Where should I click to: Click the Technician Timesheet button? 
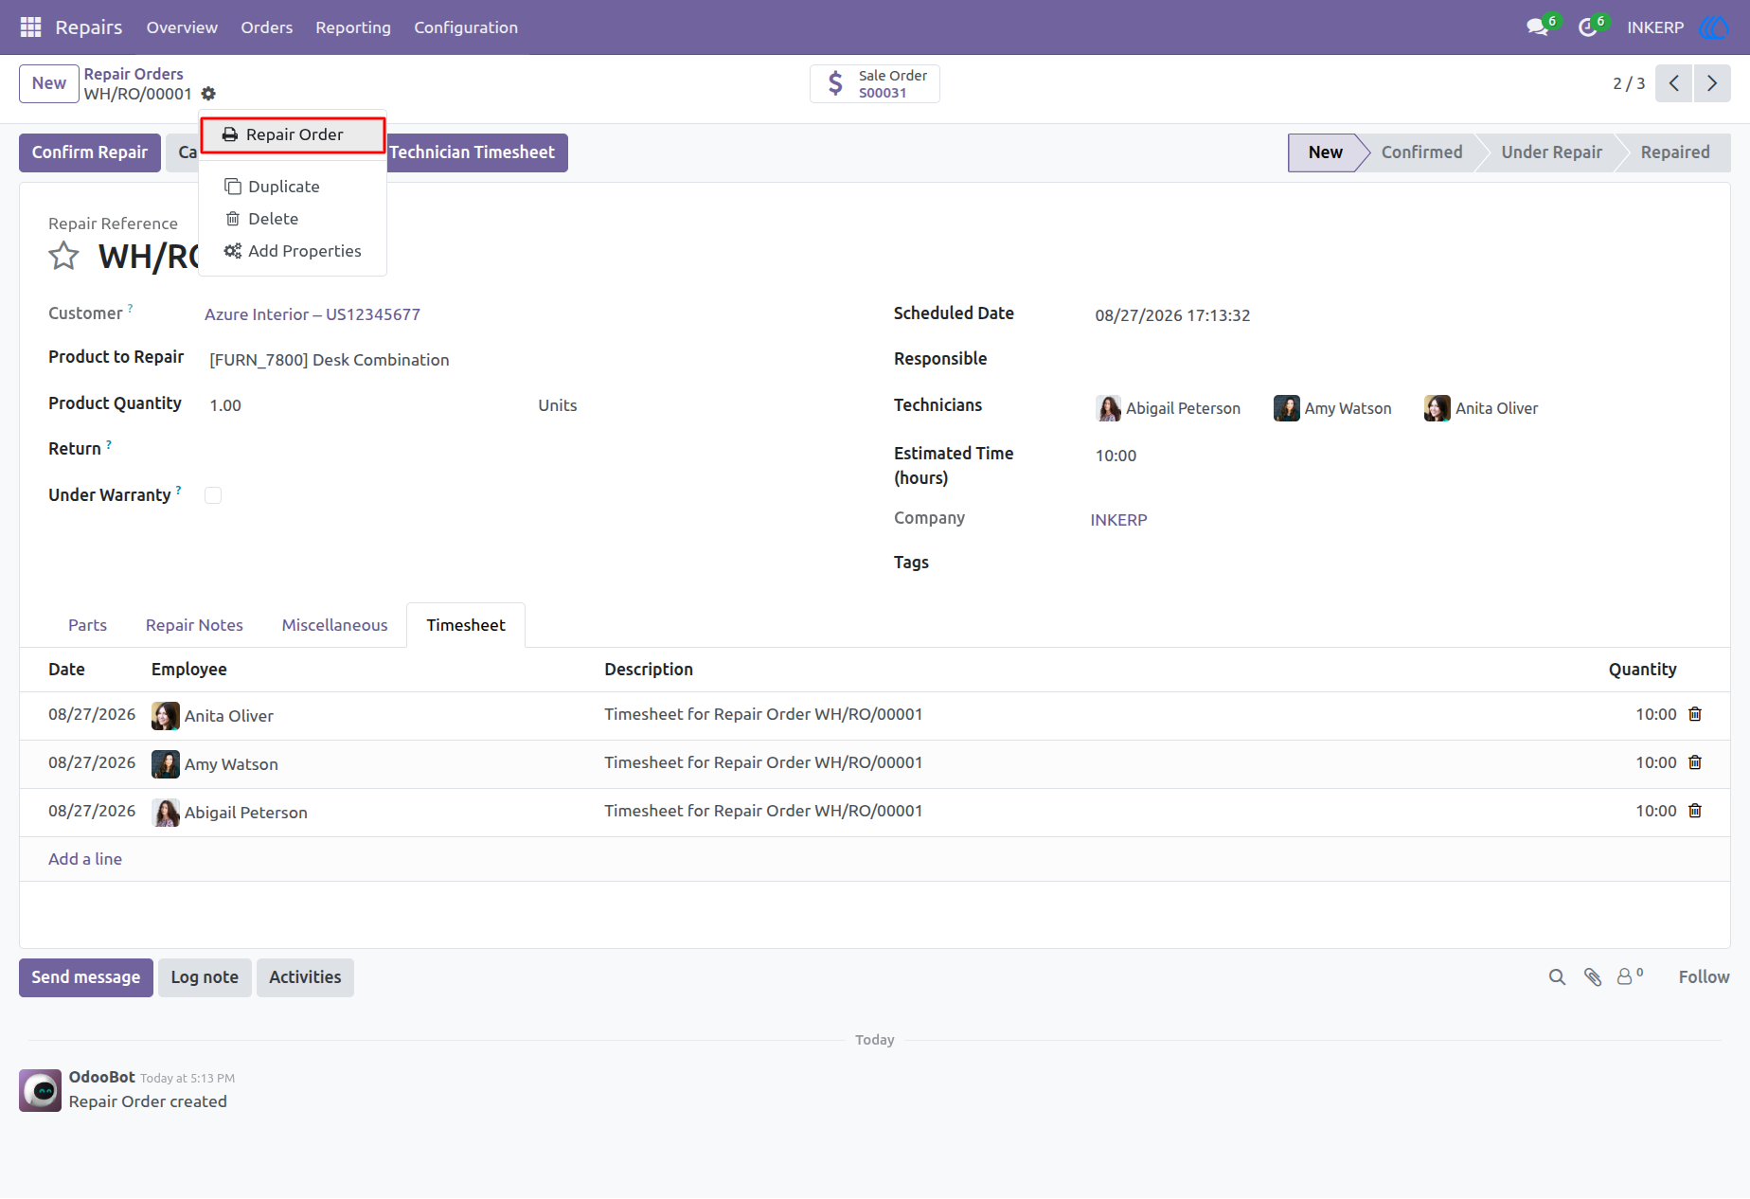pos(475,152)
